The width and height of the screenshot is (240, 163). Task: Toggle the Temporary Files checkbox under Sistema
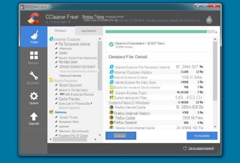coord(56,122)
